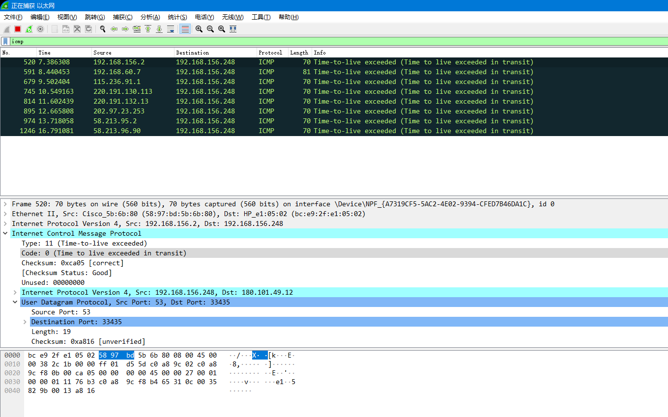The image size is (668, 417).
Task: Select packet 814 from 220.191.132.13
Action: 334,101
